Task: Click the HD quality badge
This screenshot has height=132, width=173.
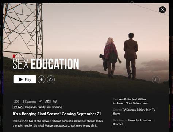Action: pyautogui.click(x=41, y=101)
